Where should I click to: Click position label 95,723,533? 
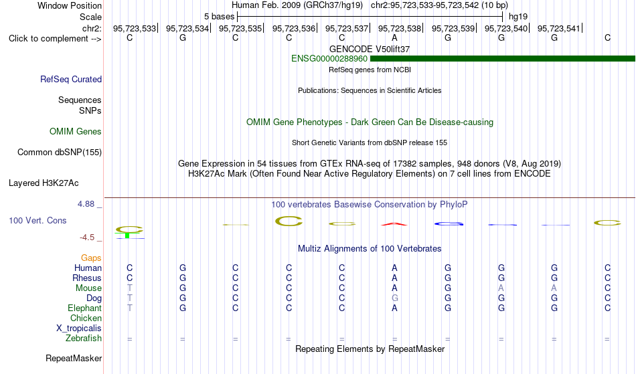pos(135,28)
